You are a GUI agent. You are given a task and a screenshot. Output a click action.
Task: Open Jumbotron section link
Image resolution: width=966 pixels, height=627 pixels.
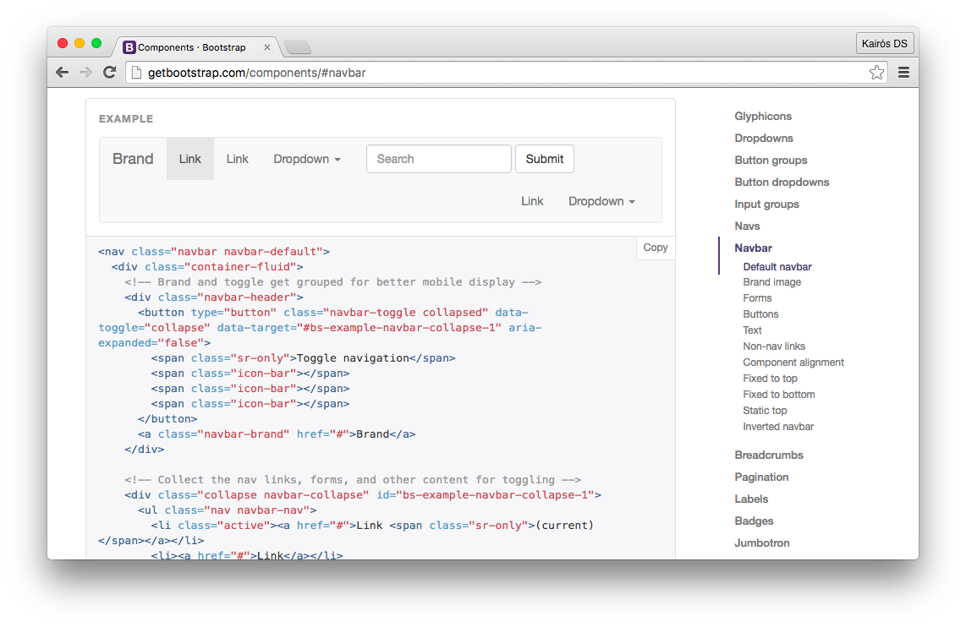761,542
